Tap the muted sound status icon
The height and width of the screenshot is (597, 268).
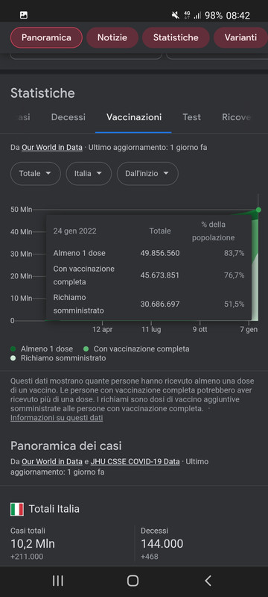[x=175, y=15]
